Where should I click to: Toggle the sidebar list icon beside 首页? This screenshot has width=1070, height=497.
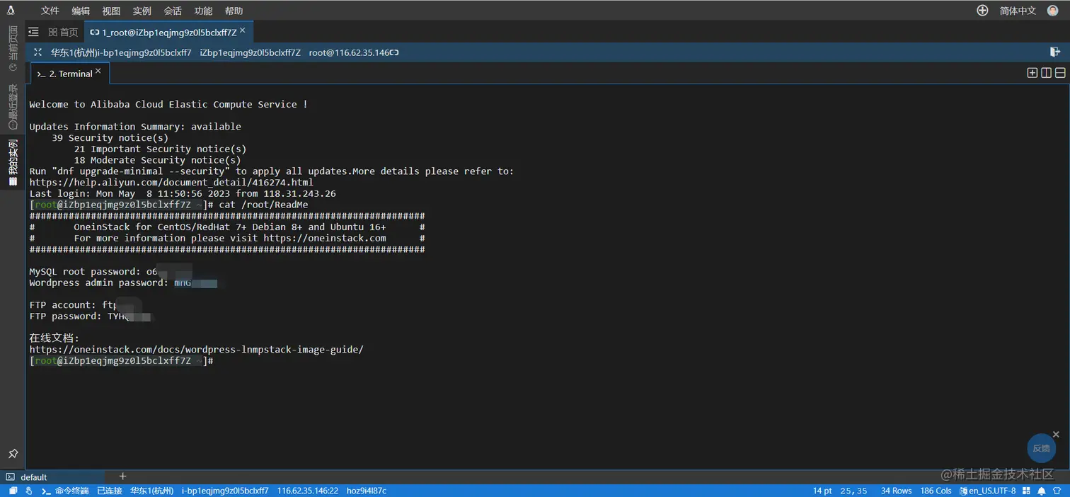click(33, 32)
